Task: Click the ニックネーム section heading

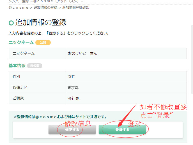Action: [x=21, y=43]
